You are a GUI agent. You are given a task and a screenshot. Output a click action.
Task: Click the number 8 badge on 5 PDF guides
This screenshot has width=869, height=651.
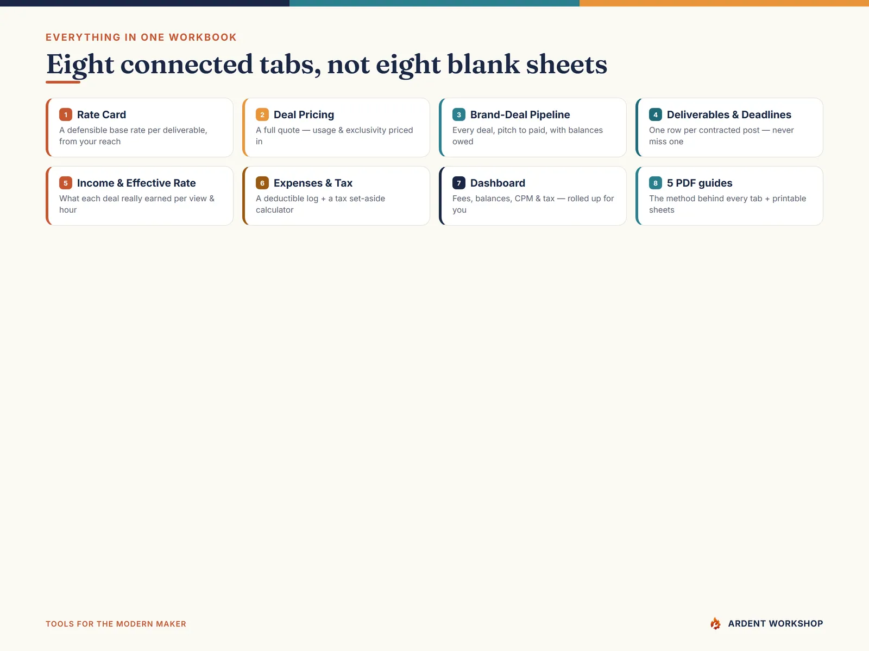pyautogui.click(x=656, y=183)
